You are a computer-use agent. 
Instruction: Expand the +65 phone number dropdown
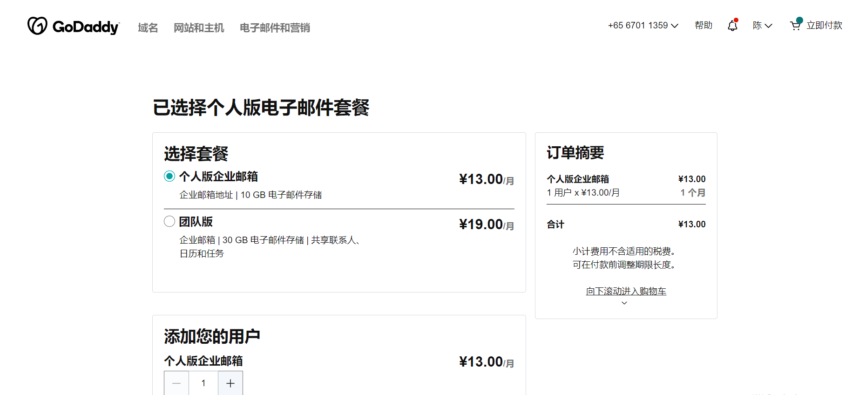pyautogui.click(x=643, y=26)
